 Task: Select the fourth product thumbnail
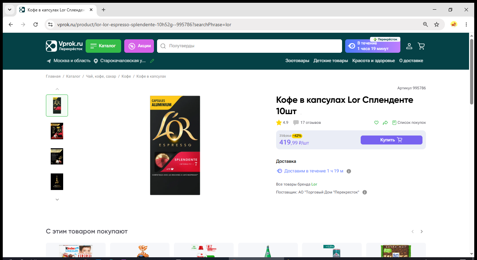[x=57, y=182]
